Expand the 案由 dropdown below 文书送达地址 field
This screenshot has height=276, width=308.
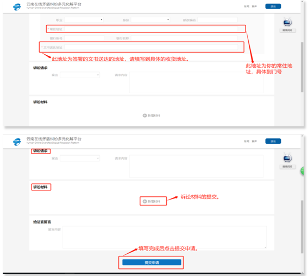coord(80,75)
